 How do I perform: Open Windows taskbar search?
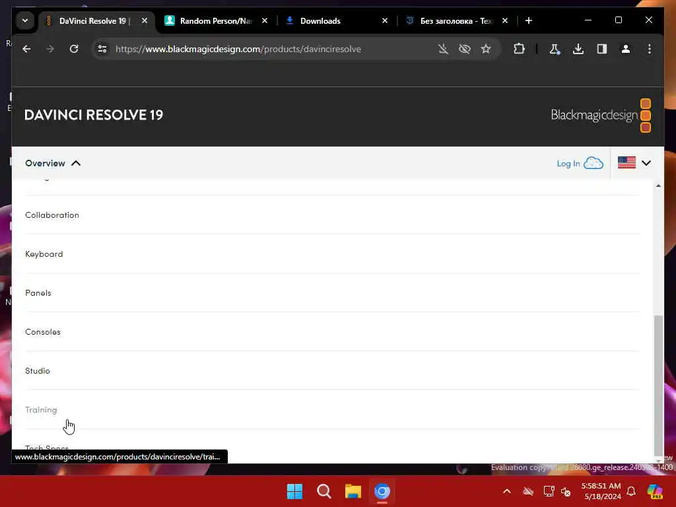coord(323,491)
